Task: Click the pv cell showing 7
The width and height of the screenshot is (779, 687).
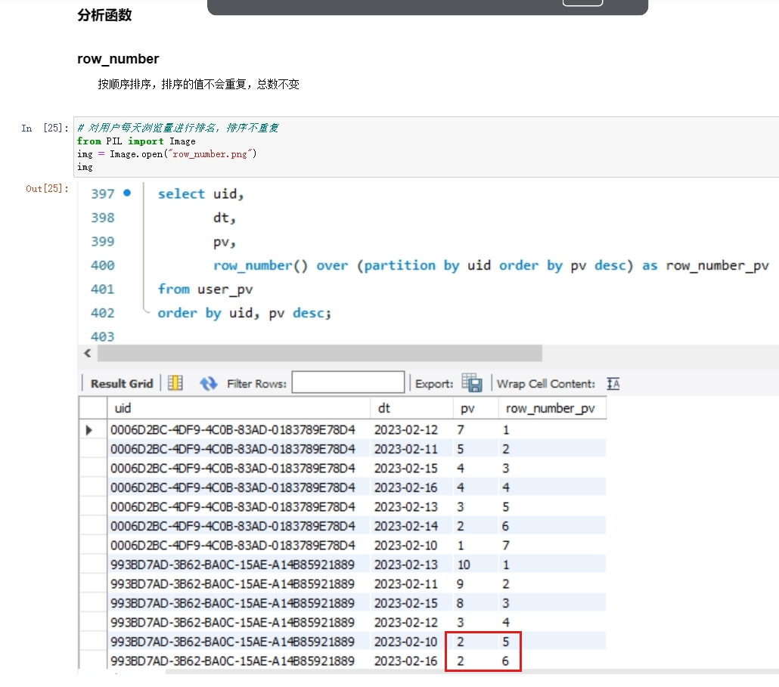Action: coord(476,429)
